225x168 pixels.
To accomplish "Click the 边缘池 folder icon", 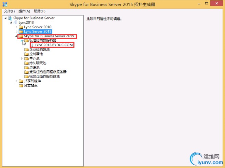I will coord(26,67).
